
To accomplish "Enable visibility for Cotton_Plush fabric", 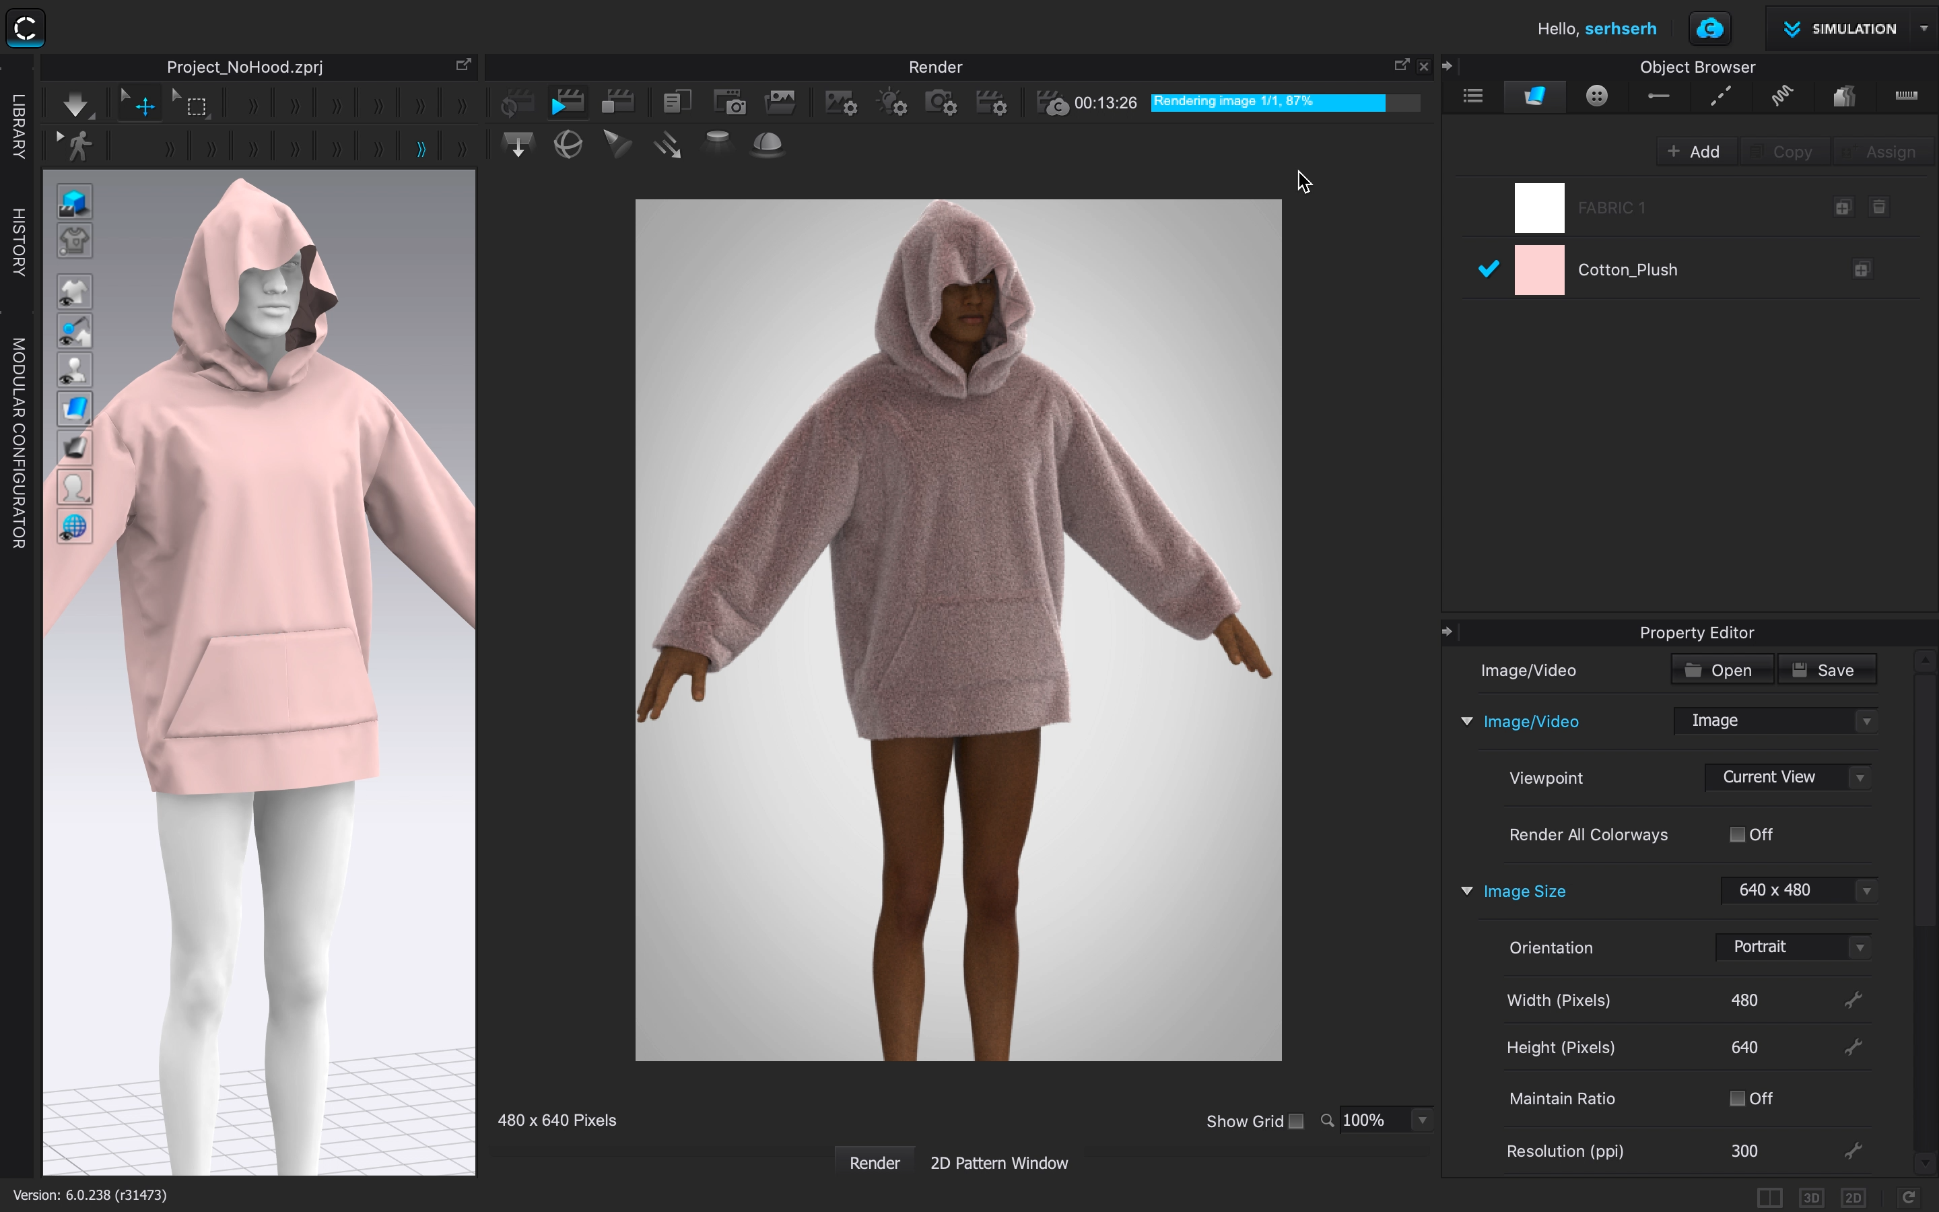I will point(1487,268).
